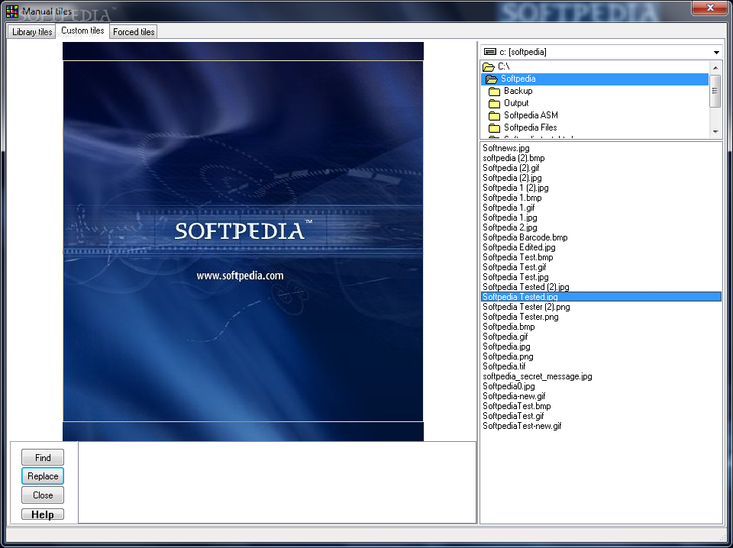
Task: Select file SoftpediaTest.gif
Action: tap(513, 416)
